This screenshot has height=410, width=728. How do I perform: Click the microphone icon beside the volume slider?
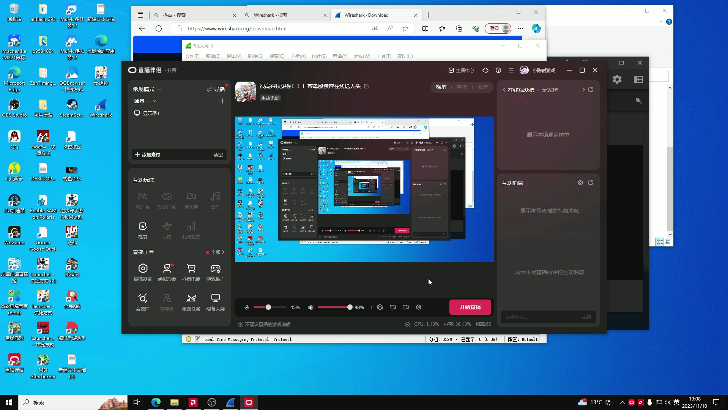tap(247, 307)
